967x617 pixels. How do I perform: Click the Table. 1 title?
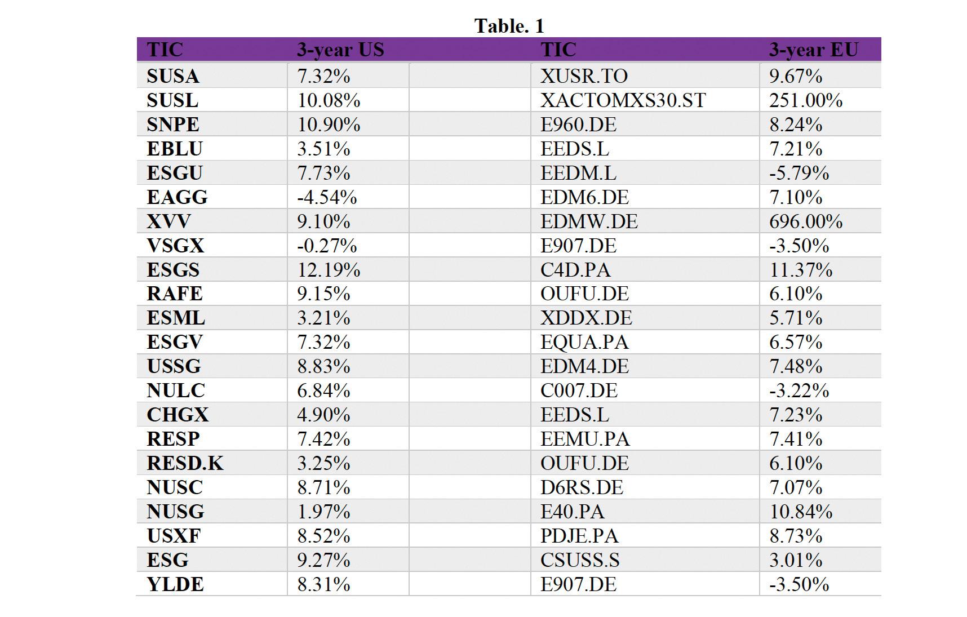(x=509, y=25)
